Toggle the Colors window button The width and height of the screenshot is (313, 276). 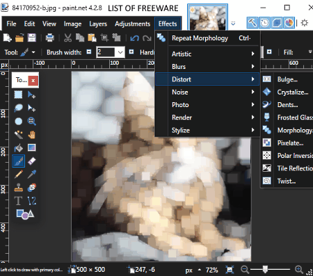289,23
